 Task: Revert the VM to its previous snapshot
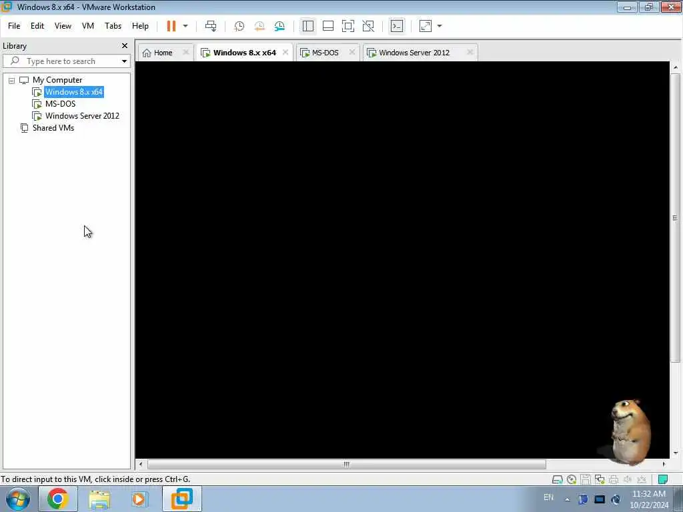tap(259, 26)
